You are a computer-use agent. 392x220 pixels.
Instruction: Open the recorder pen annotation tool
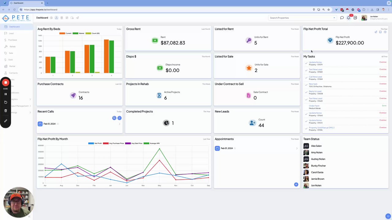6,121
